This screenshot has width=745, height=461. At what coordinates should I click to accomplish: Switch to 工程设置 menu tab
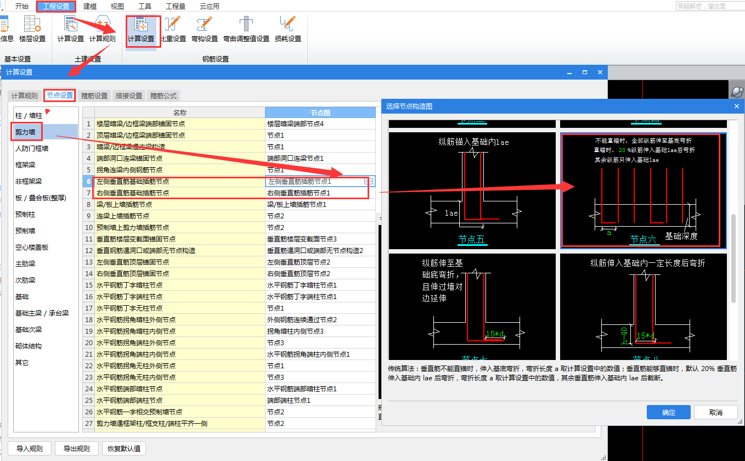point(56,6)
